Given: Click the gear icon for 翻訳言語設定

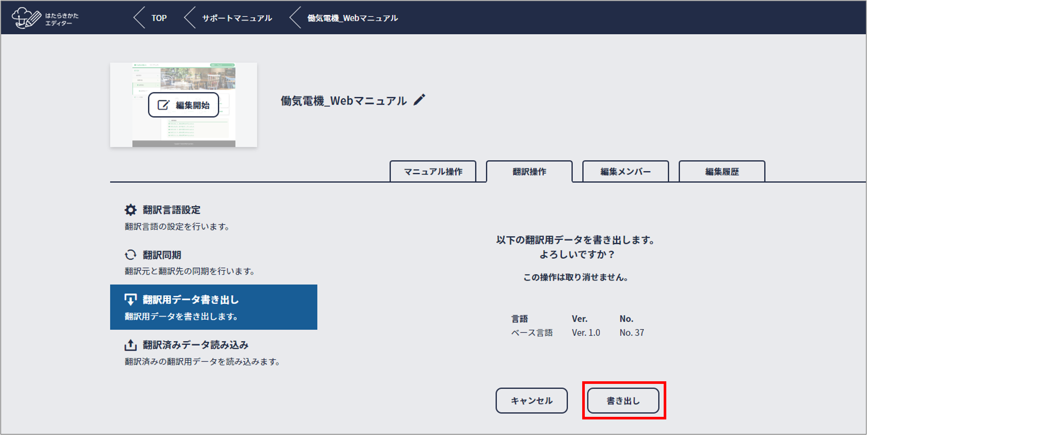Looking at the screenshot, I should point(130,210).
